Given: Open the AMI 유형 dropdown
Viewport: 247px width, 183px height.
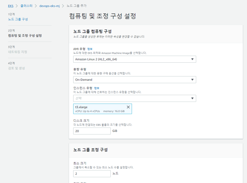Looking at the screenshot, I should (134, 59).
